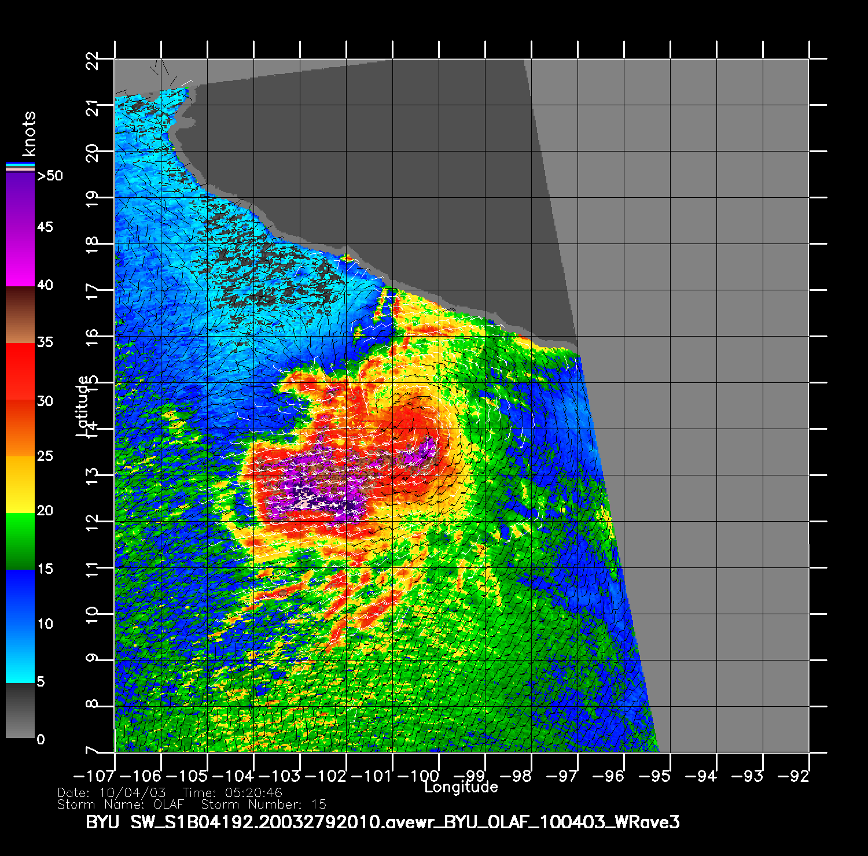Pick the yellow 20–25 knots legend band
The height and width of the screenshot is (856, 868).
click(20, 485)
